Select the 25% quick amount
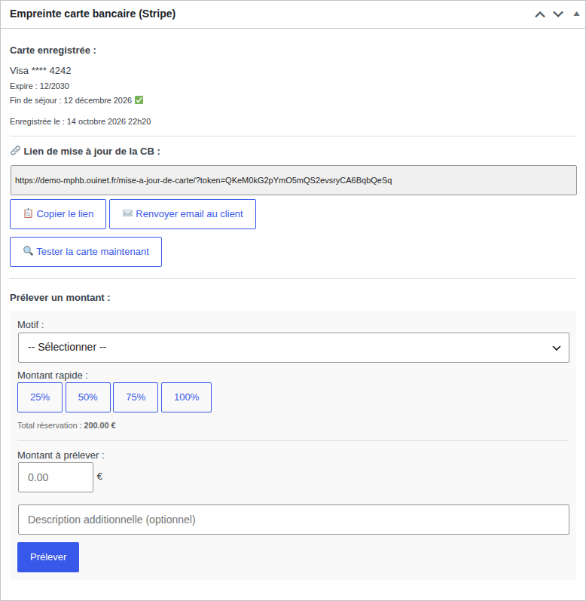The image size is (586, 601). pyautogui.click(x=40, y=397)
